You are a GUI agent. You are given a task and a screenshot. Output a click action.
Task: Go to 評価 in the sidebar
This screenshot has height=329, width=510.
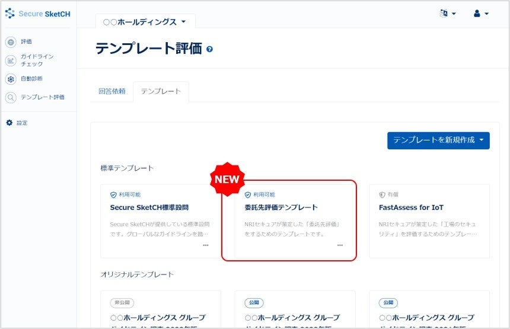tap(26, 41)
